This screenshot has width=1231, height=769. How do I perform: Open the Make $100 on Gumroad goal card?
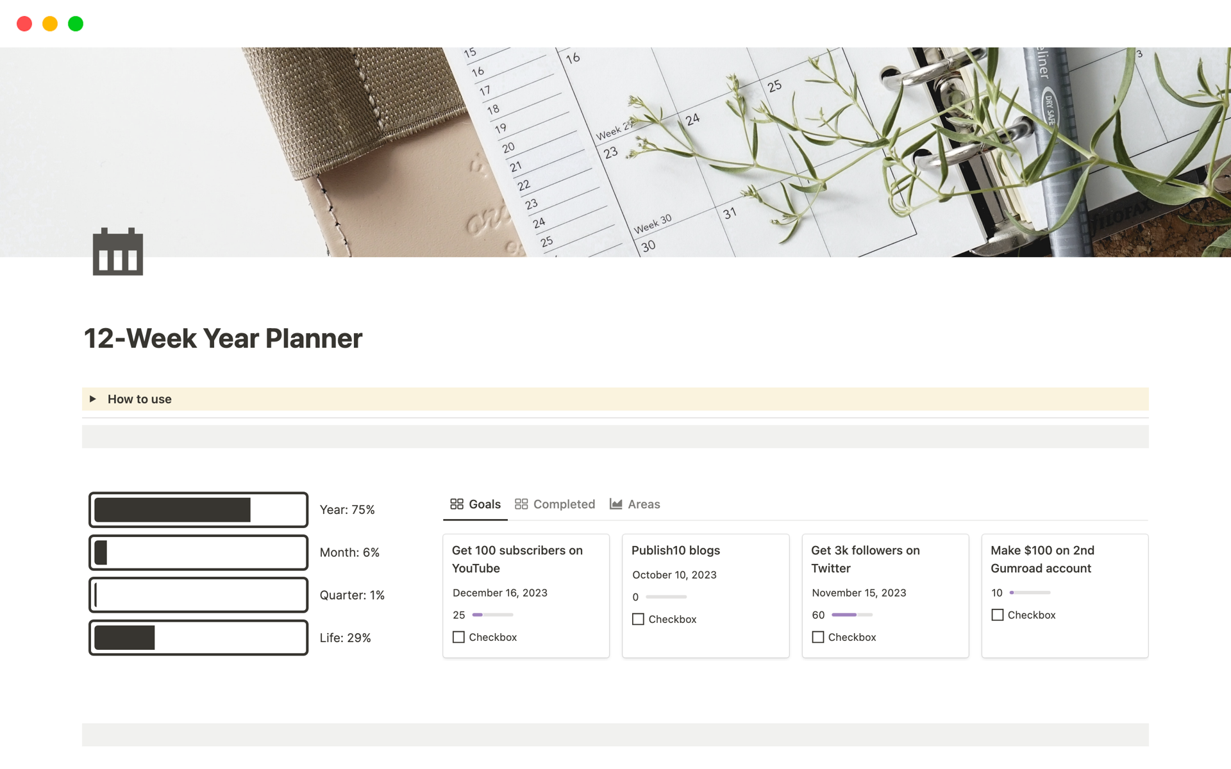1044,559
